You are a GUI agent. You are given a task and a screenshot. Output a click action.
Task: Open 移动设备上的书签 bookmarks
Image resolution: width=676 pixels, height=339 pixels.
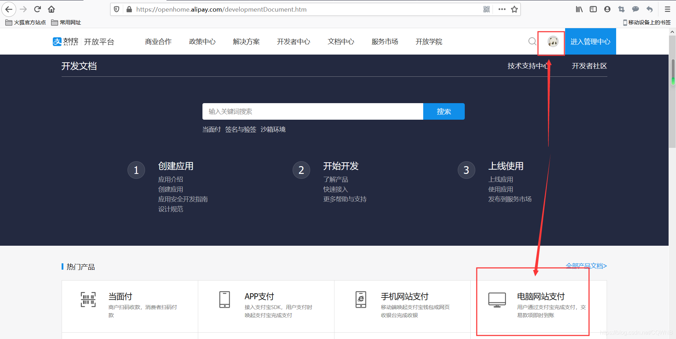pos(647,23)
